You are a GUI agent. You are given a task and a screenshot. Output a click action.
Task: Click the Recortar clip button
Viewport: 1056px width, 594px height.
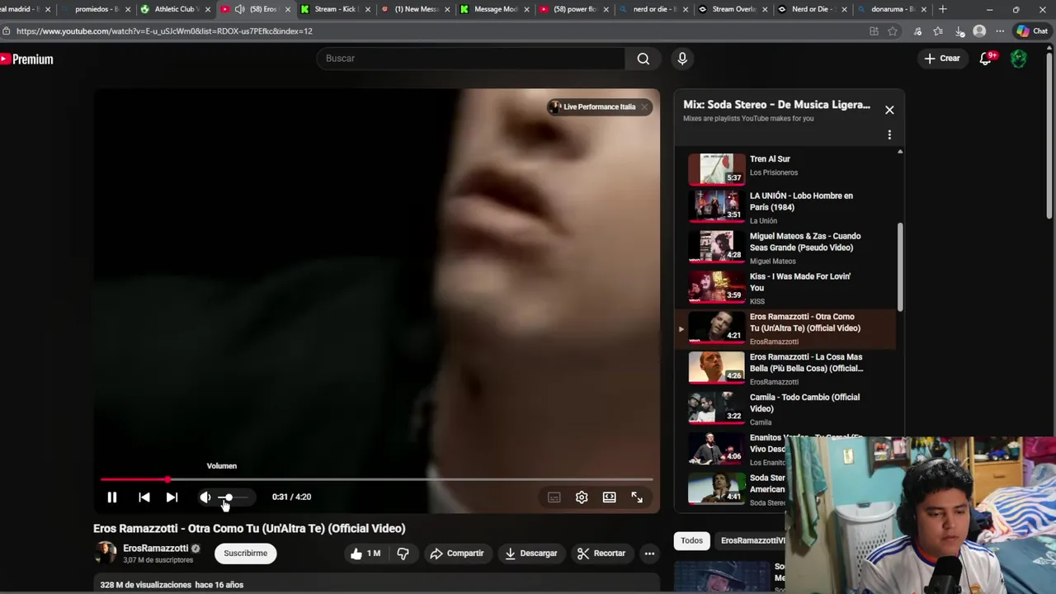[x=601, y=554]
